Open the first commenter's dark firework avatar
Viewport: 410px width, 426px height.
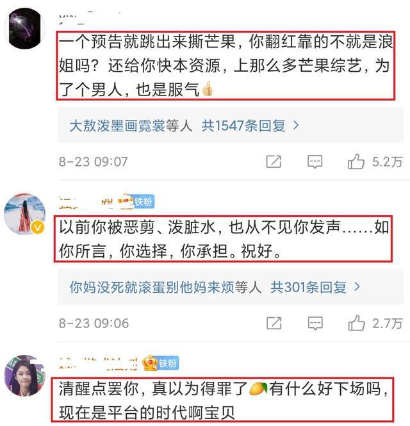point(25,29)
